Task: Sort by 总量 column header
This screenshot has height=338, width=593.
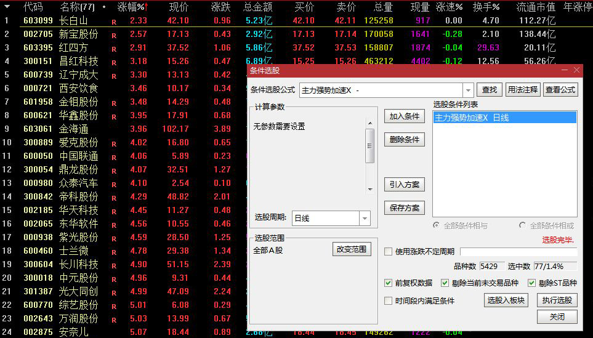Action: click(383, 7)
